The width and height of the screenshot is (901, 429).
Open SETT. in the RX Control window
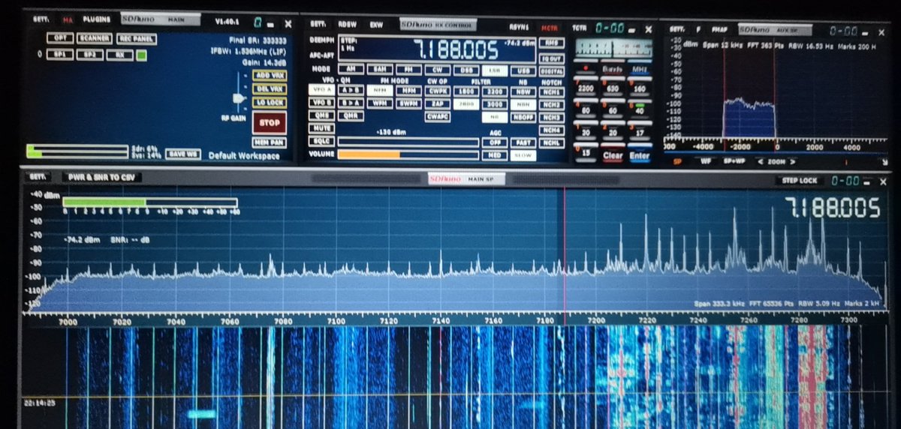[318, 24]
